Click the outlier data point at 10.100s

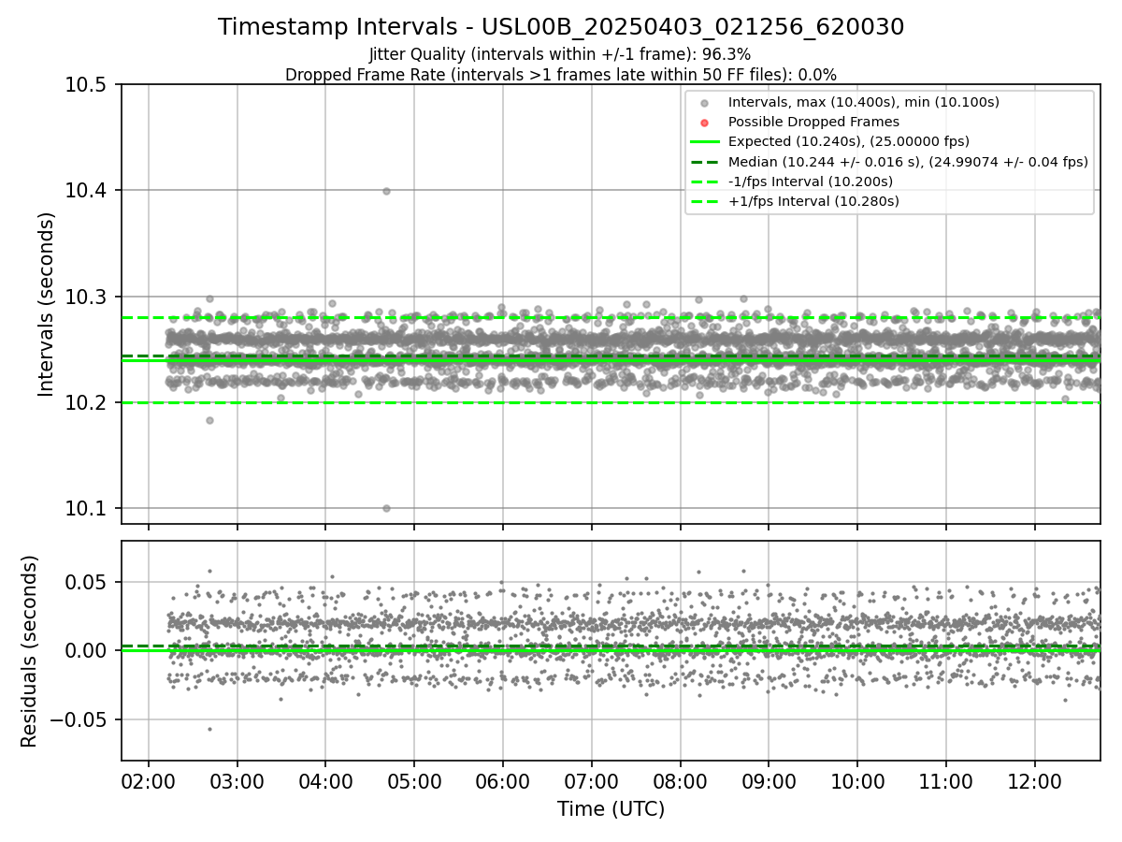click(386, 509)
